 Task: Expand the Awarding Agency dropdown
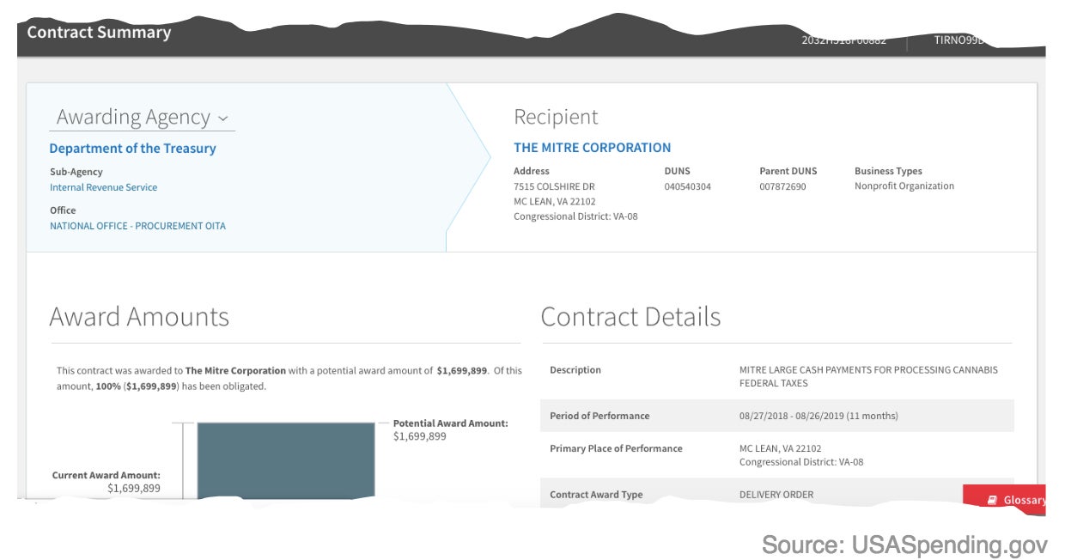pyautogui.click(x=143, y=117)
